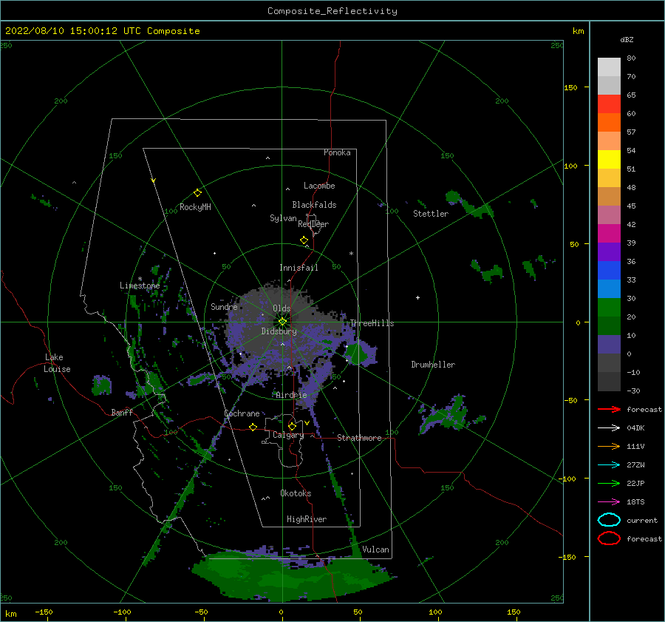
Task: Click the orange 57-60 dBZ swatch
Action: (x=609, y=123)
